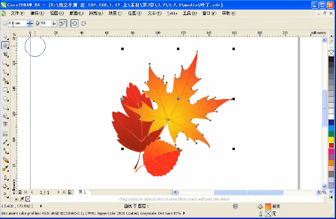
Task: Open the 页 1 page tab
Action: coord(82,192)
